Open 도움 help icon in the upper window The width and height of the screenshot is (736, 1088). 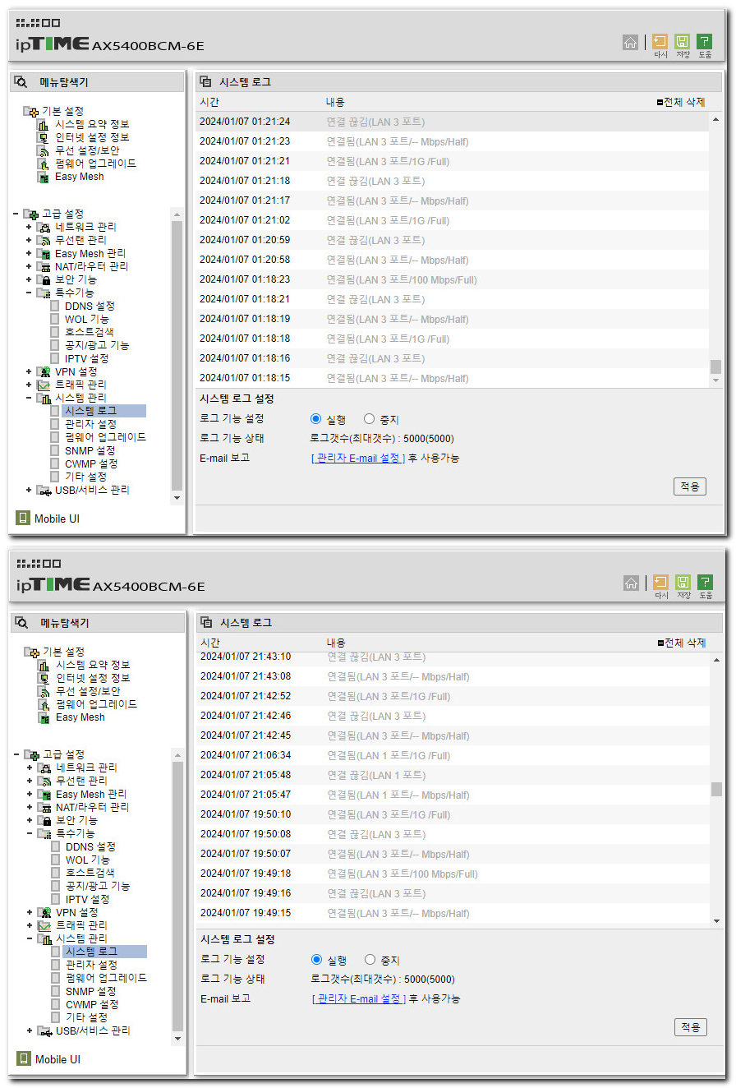(x=705, y=42)
